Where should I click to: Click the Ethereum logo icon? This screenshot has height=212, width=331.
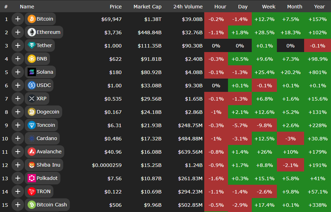[32, 32]
